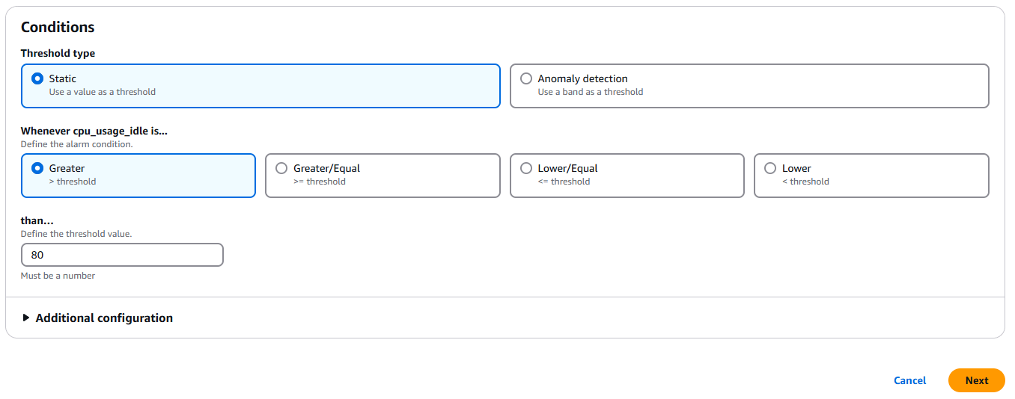Click the threshold value field containing 80
The width and height of the screenshot is (1015, 399).
(x=122, y=255)
